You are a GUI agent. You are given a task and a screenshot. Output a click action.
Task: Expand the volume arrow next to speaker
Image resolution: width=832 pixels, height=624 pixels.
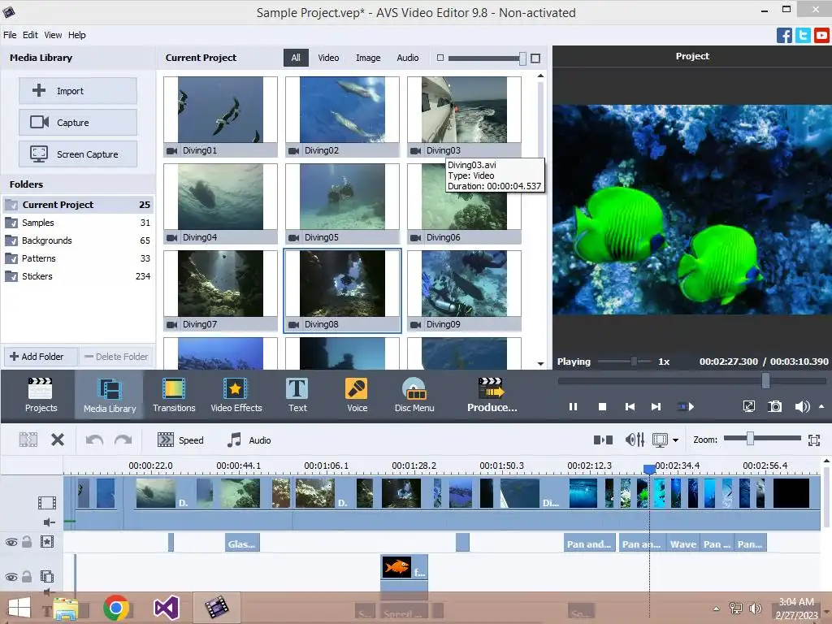tap(821, 406)
